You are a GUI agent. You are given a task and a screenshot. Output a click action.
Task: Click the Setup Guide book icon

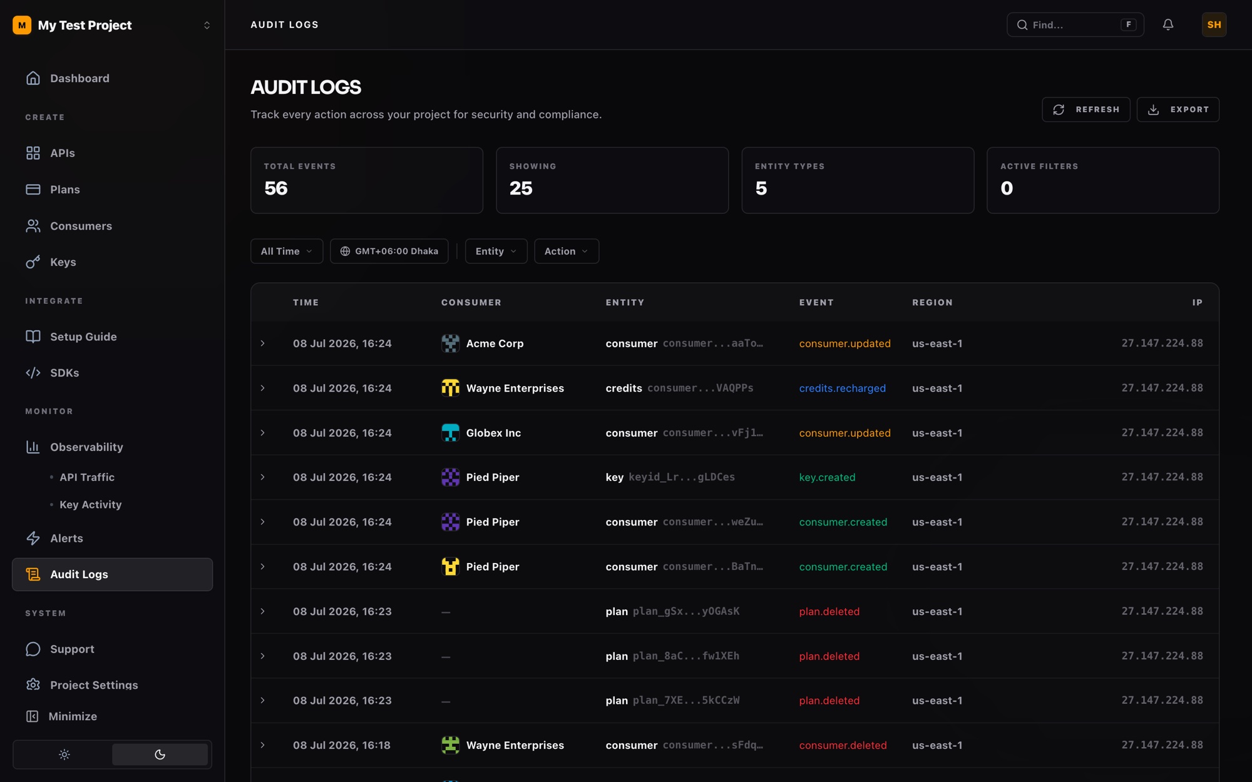pyautogui.click(x=33, y=337)
